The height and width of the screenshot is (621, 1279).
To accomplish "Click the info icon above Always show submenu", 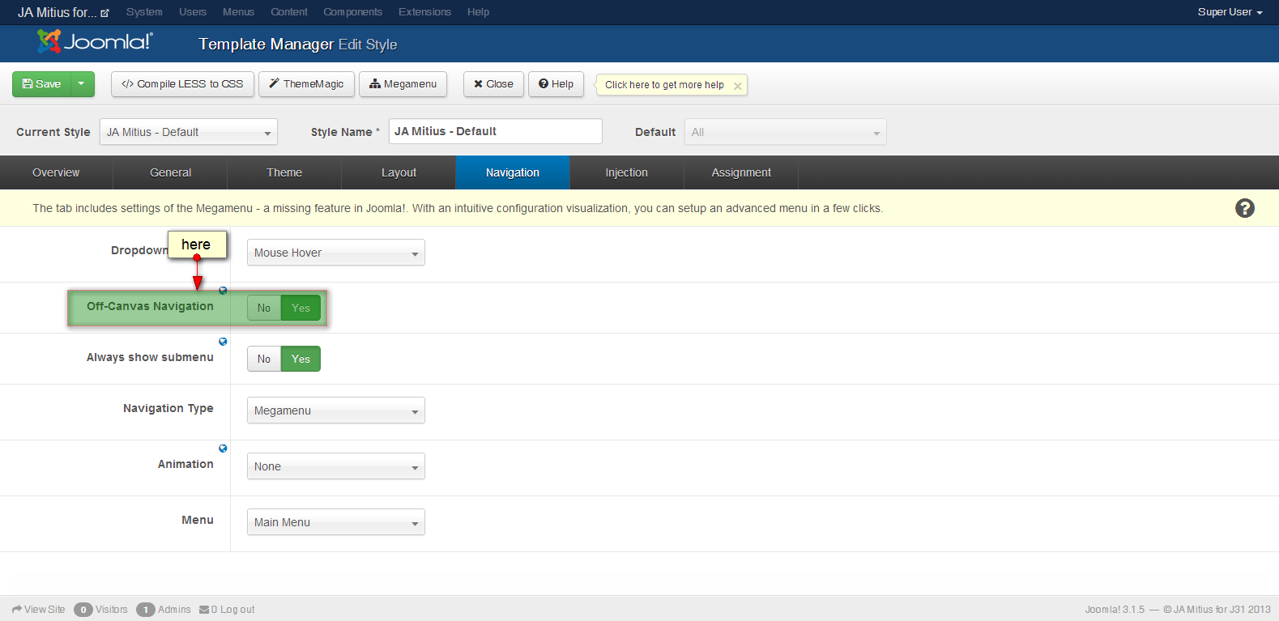I will (x=223, y=342).
